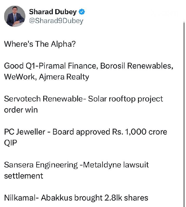Screen dimensions: 186x207
Task: Click the "Servotech Renewable" company name
Action: (43, 99)
